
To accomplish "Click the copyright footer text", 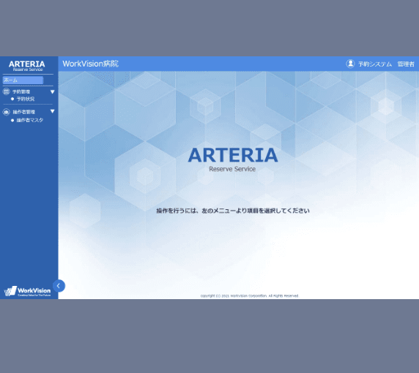I will click(250, 295).
